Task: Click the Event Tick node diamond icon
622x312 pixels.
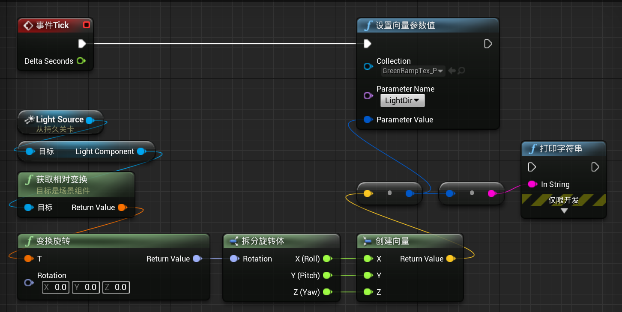Action: click(x=28, y=26)
